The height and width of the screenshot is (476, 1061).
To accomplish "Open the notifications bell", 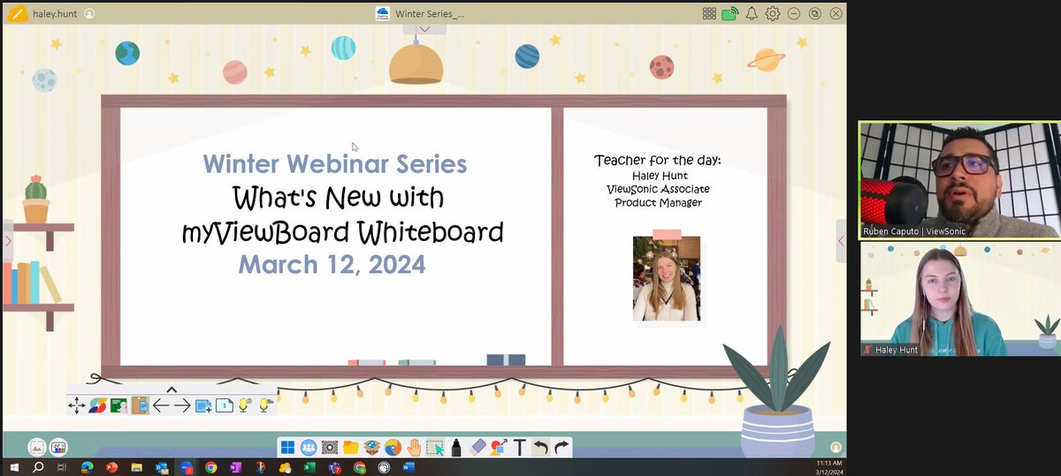I will pos(752,13).
